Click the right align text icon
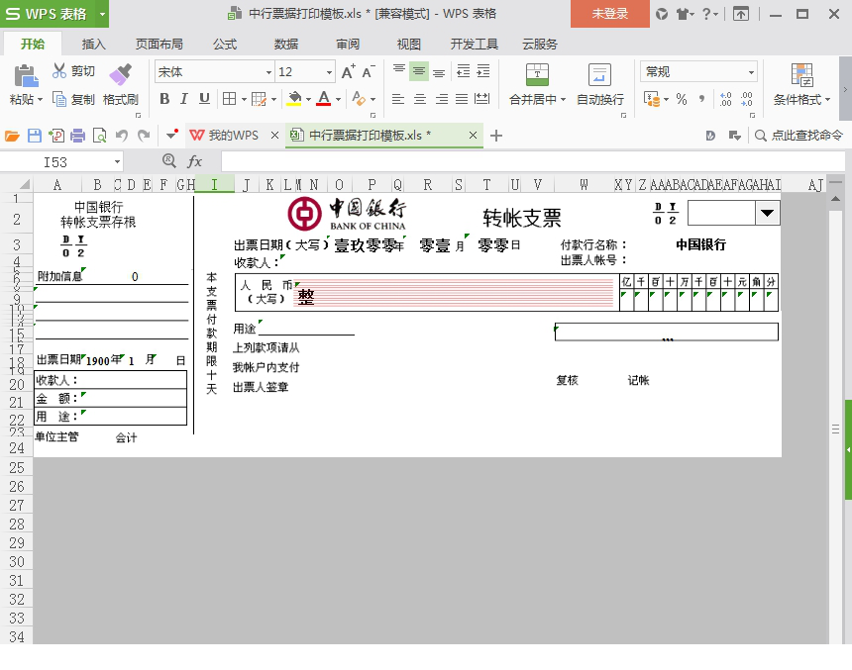This screenshot has width=852, height=670. click(x=442, y=99)
